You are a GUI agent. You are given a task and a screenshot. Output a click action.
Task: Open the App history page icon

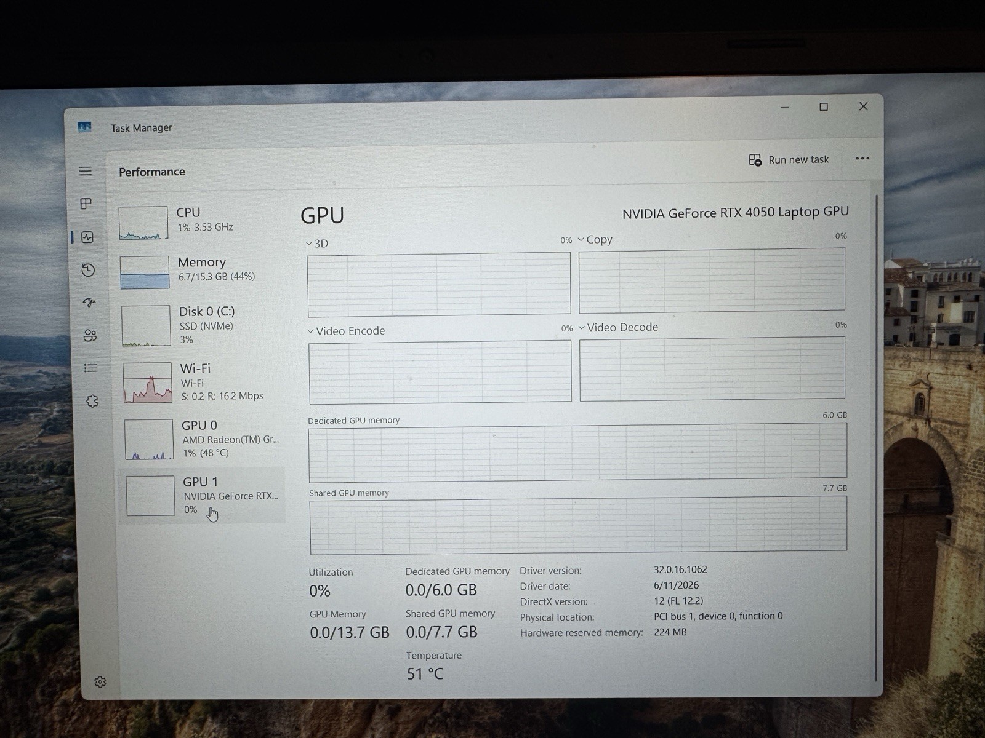(88, 270)
